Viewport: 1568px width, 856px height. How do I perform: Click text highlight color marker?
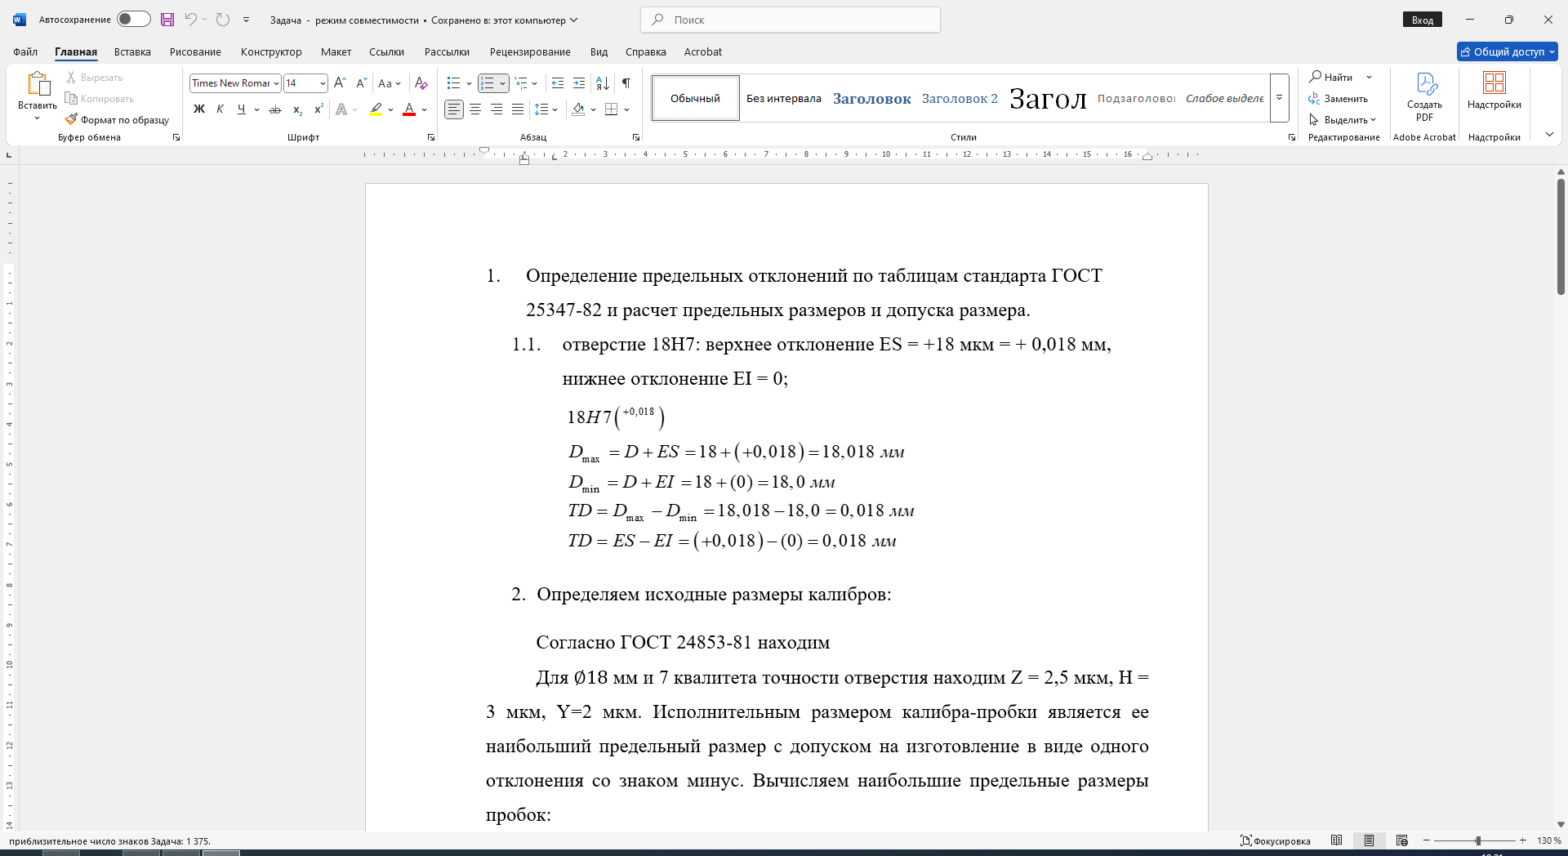point(376,109)
